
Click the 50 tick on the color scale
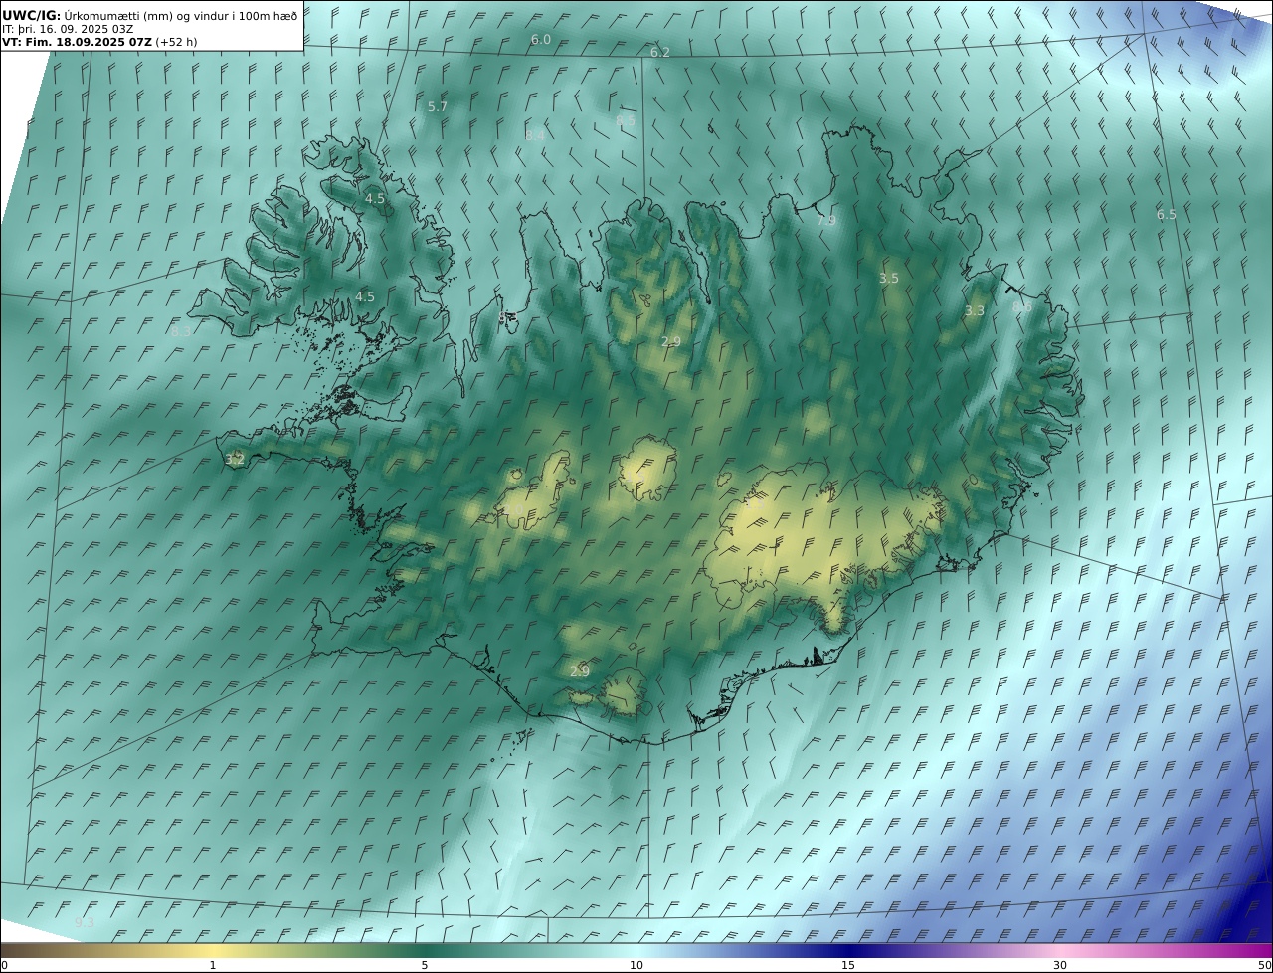[1265, 965]
